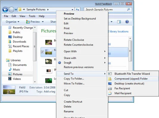
Task: Open the address bar history dropdown
Action: 73,9
